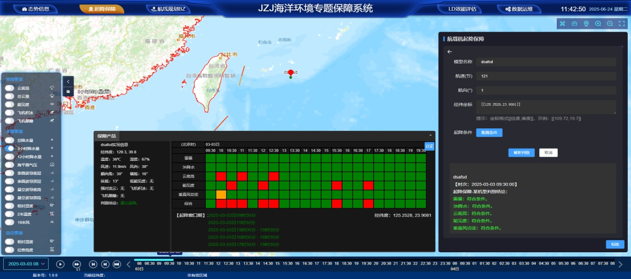
Task: Toggle the 12小时降水量 layer switch
Action: coord(9,157)
